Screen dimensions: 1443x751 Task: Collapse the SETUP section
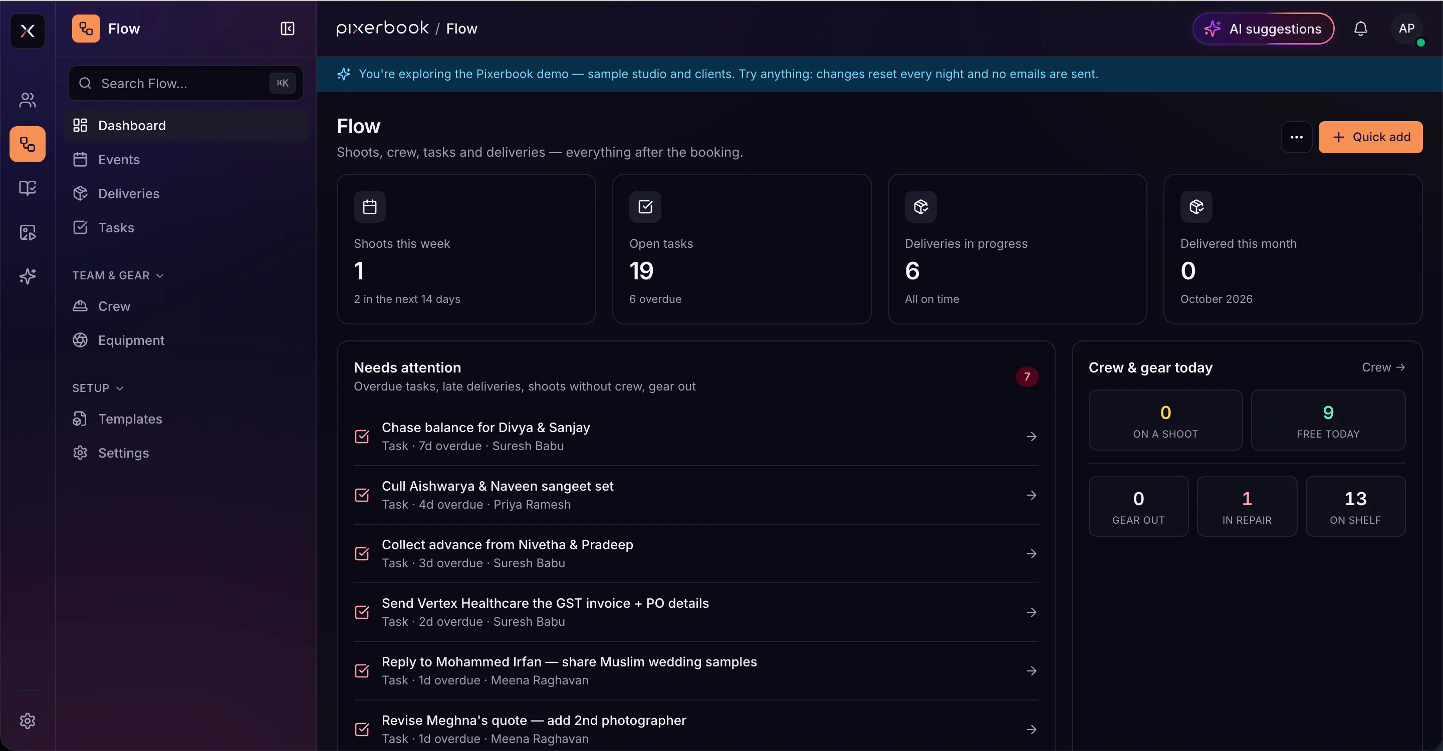(98, 388)
